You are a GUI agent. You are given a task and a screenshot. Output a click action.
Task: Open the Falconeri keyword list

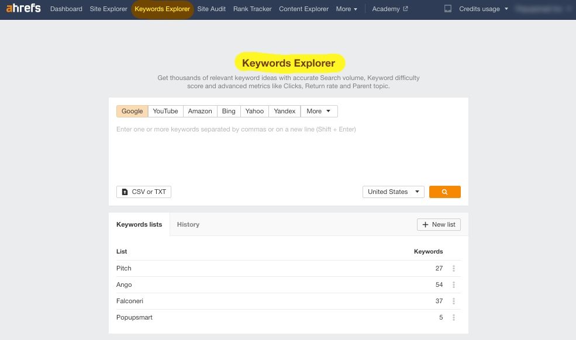[x=130, y=301]
